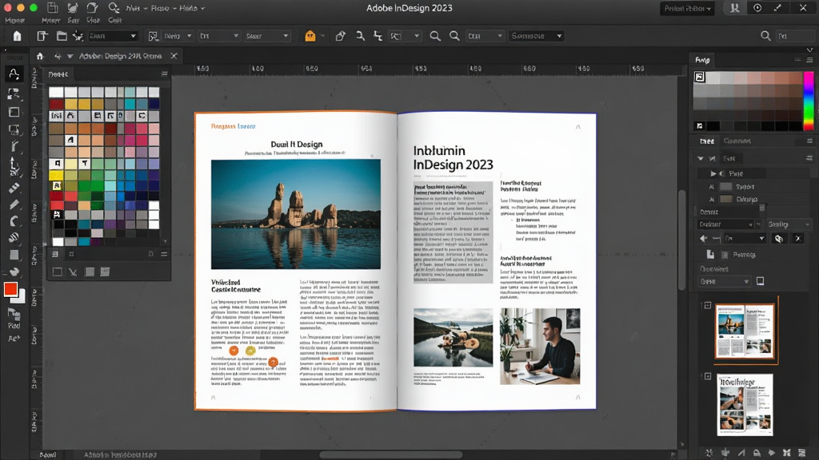Image resolution: width=819 pixels, height=460 pixels.
Task: Toggle the checkbox next to Pamng
Action: [x=725, y=255]
